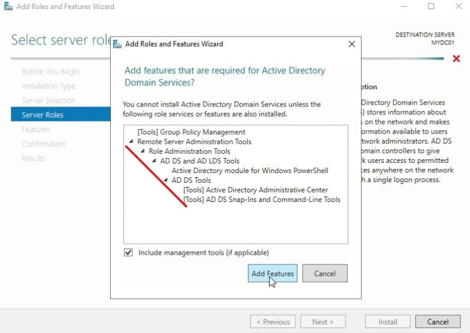Close the main wizard window
Viewport: 470px width, 333px height.
[459, 6]
